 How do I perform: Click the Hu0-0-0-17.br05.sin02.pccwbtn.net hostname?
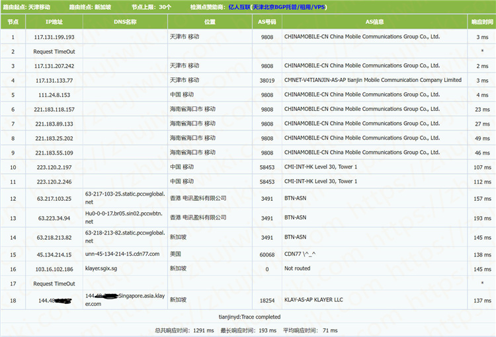pos(125,218)
